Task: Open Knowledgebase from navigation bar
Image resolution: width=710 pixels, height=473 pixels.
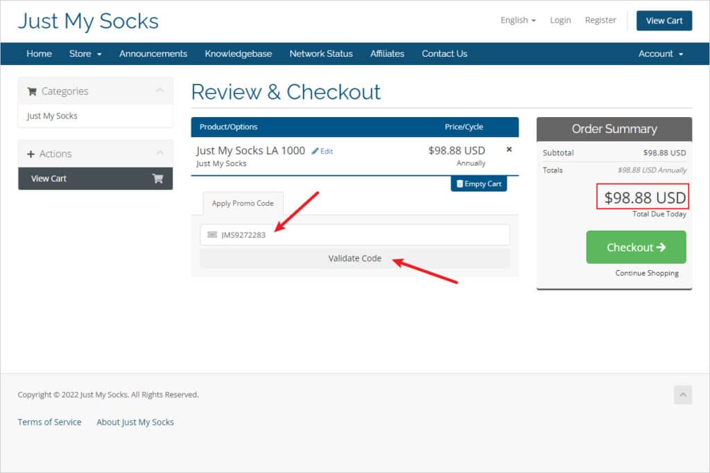Action: (238, 53)
